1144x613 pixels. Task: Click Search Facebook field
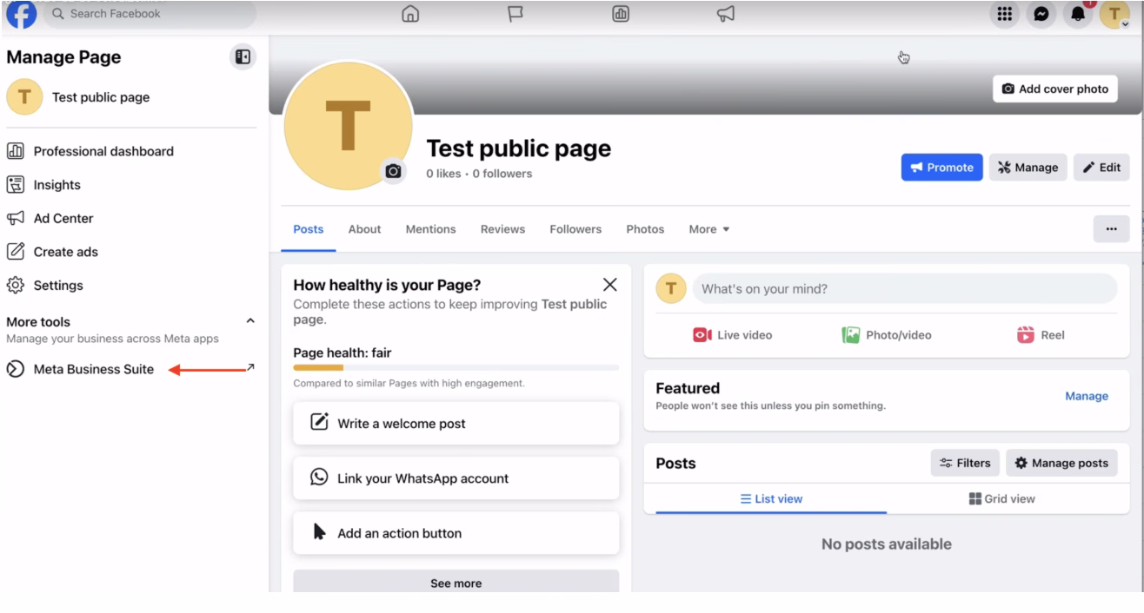click(x=150, y=14)
